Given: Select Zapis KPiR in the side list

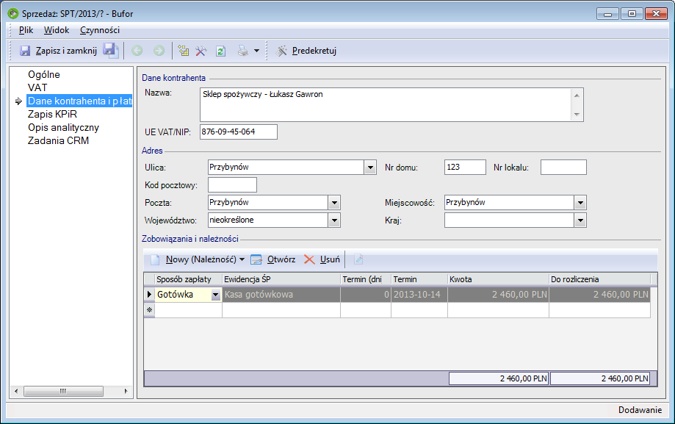Looking at the screenshot, I should click(53, 114).
